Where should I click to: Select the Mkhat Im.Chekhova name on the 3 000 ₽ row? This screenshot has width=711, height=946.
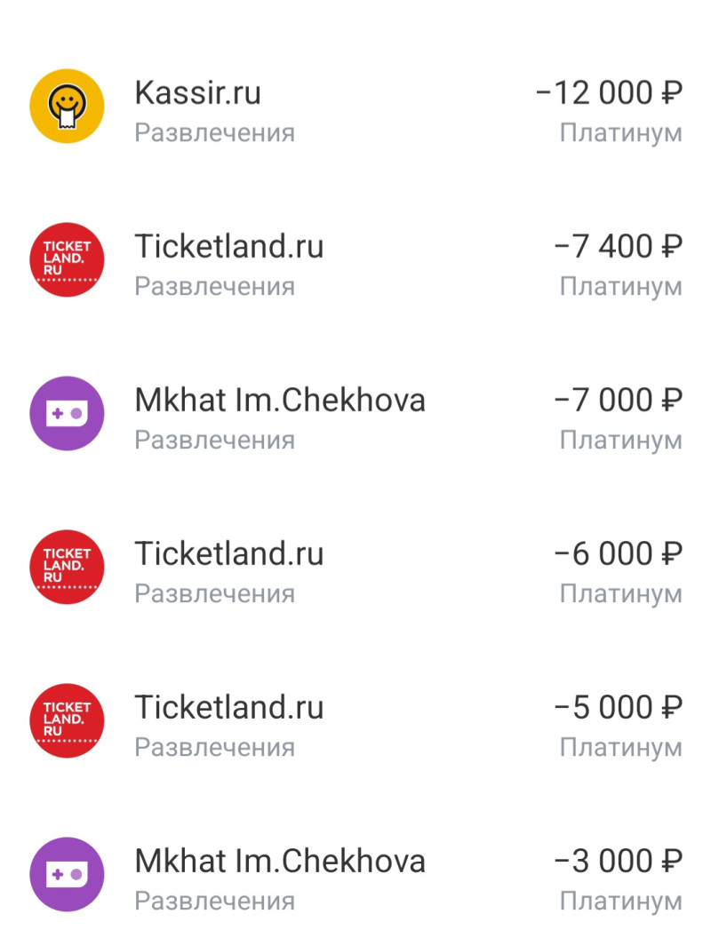point(279,861)
